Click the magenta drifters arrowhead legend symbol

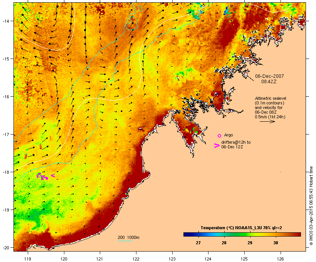[217, 146]
